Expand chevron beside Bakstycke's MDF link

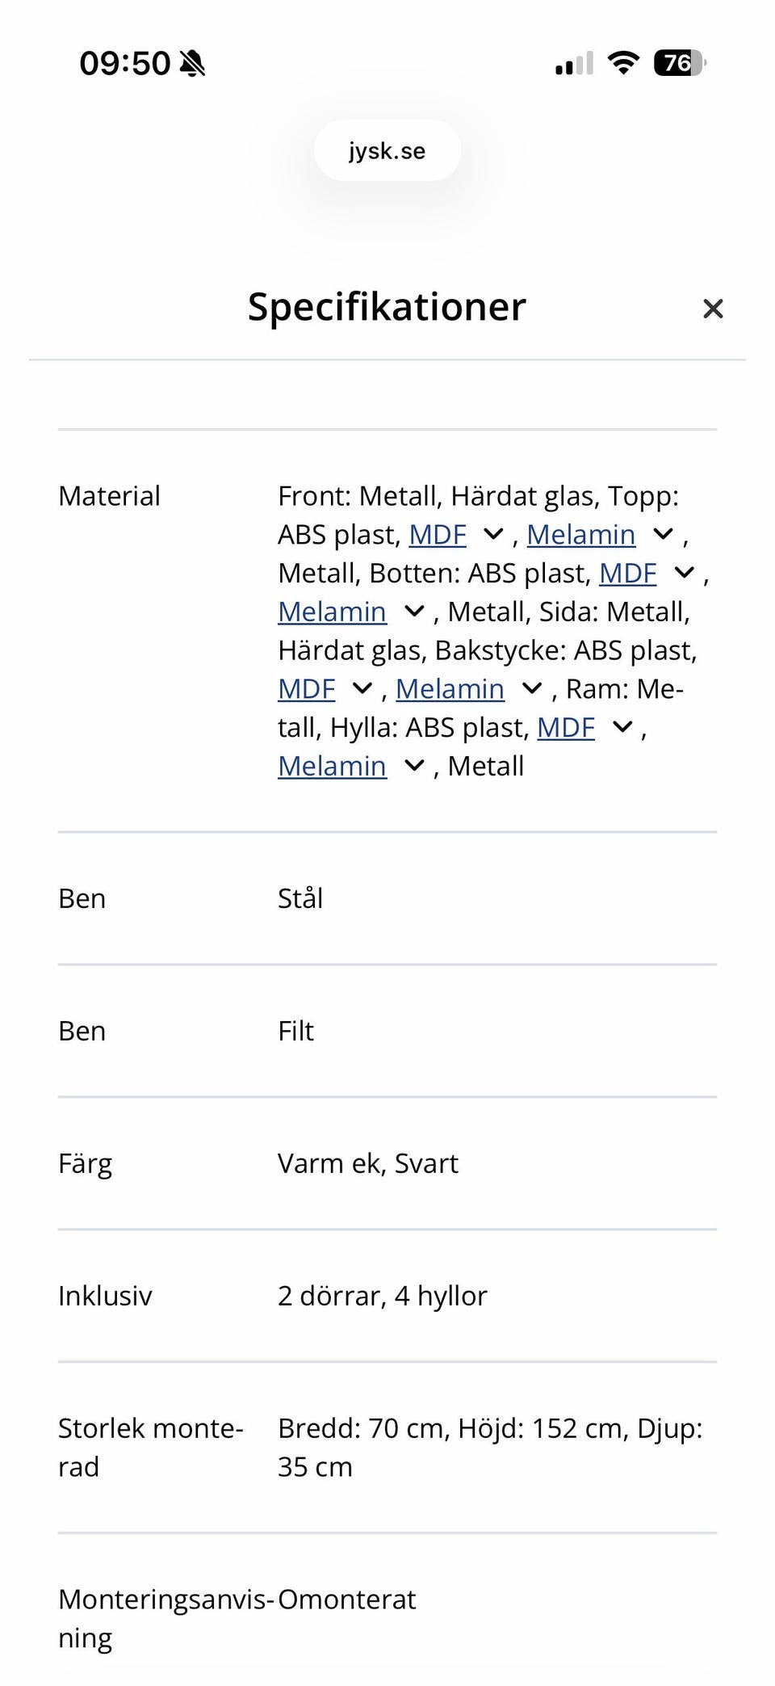[362, 689]
